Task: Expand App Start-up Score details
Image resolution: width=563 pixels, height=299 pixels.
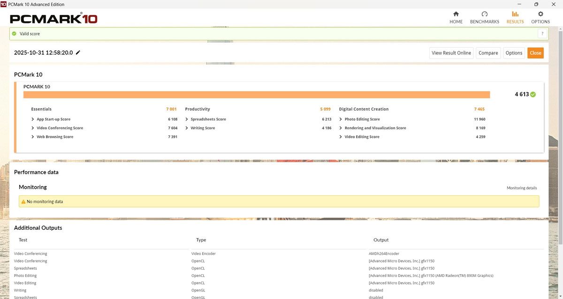Action: pyautogui.click(x=33, y=120)
